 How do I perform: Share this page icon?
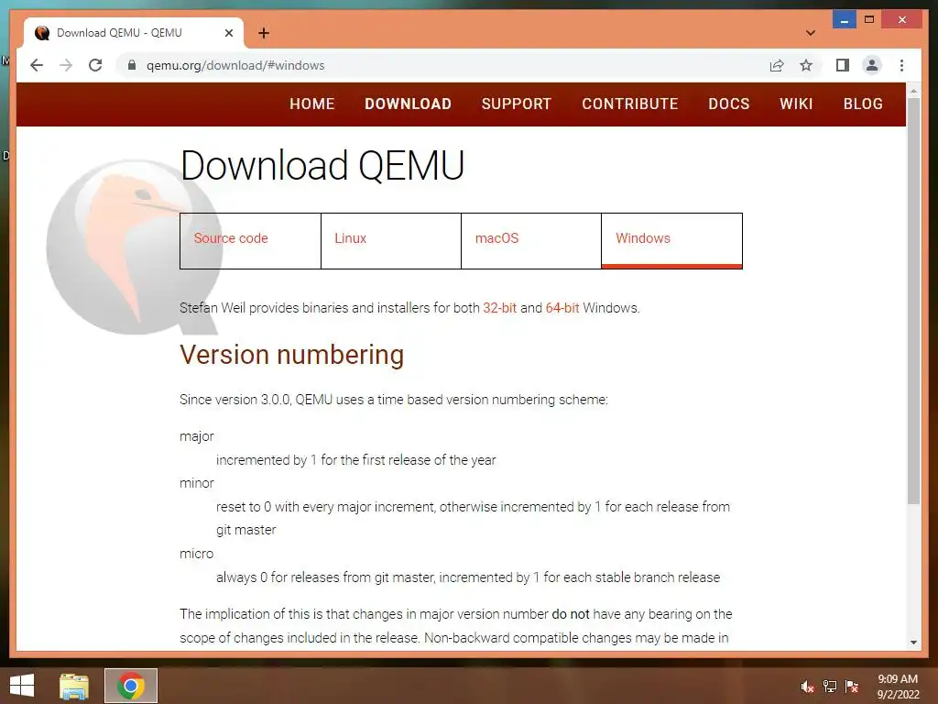click(777, 65)
